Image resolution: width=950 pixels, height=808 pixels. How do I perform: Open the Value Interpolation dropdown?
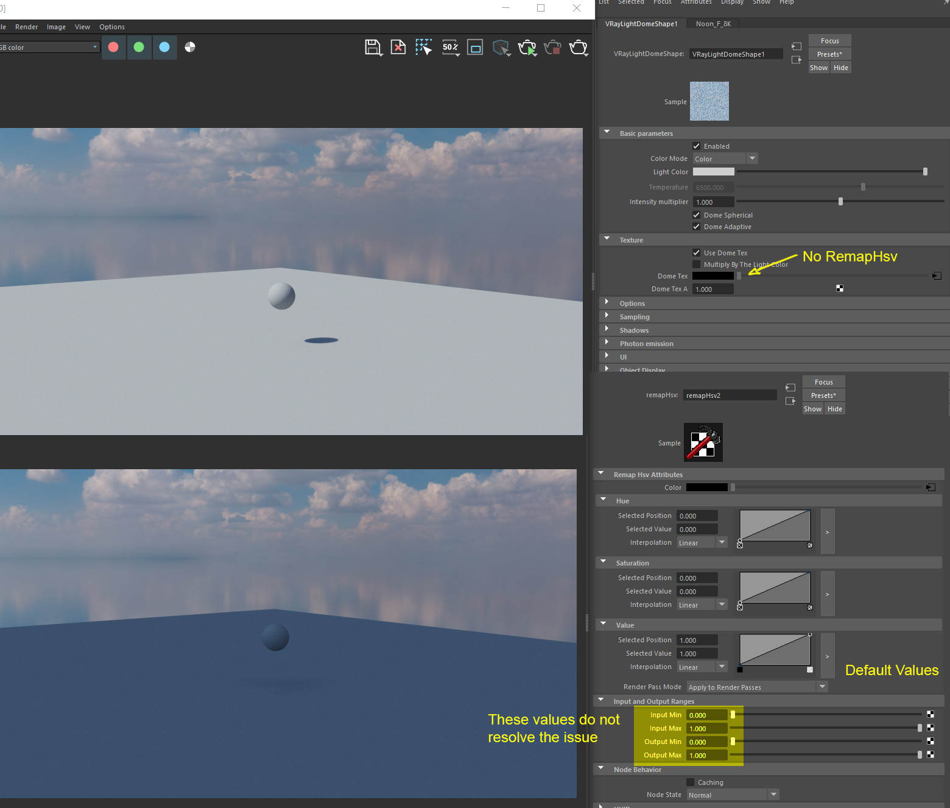coord(702,667)
